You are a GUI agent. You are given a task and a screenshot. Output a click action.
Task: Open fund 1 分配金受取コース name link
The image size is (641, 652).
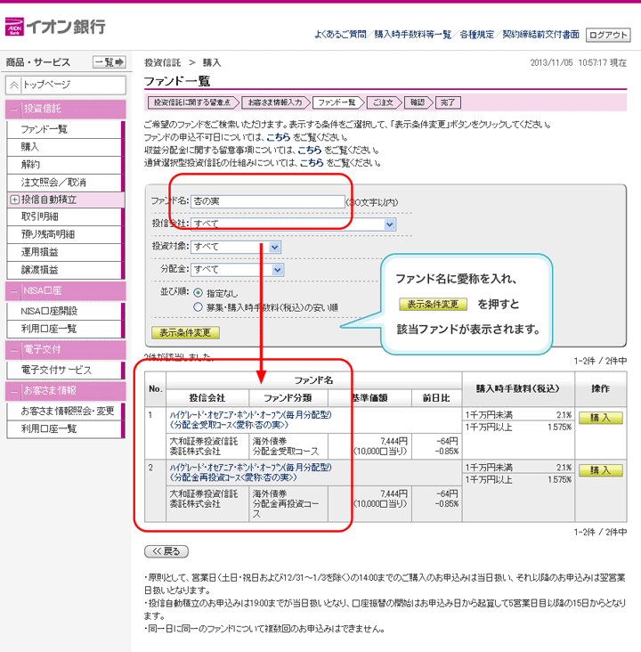tap(251, 420)
